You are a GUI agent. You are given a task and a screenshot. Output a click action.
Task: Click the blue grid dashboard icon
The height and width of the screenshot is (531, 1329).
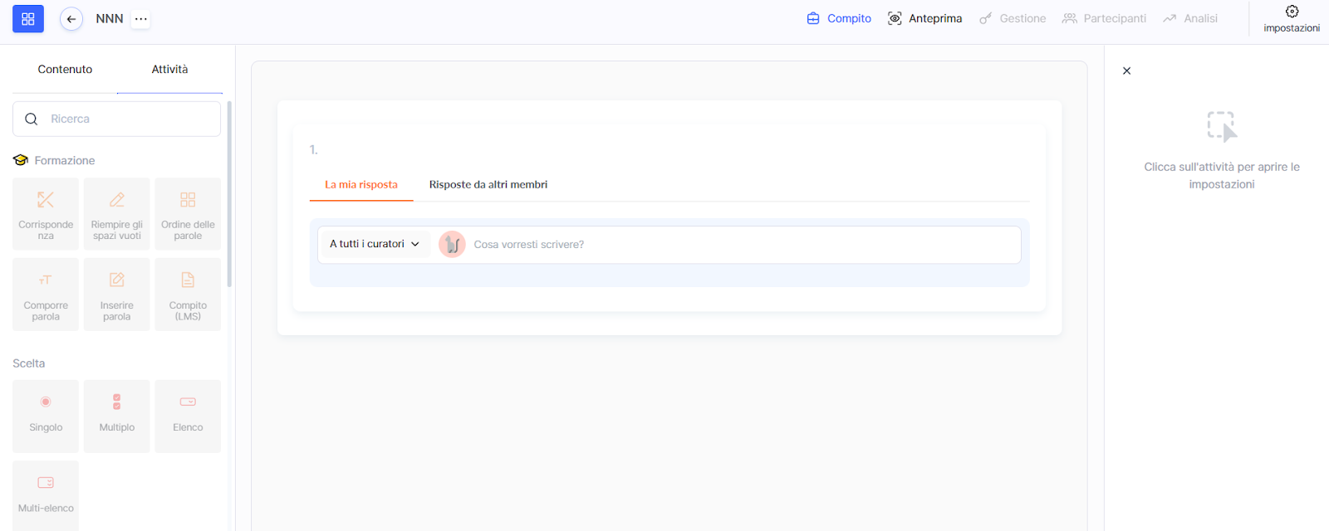point(27,19)
